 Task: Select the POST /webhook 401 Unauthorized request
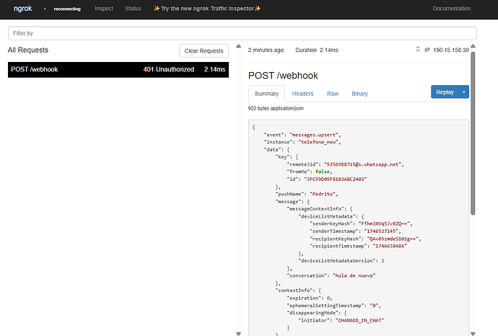coord(118,69)
